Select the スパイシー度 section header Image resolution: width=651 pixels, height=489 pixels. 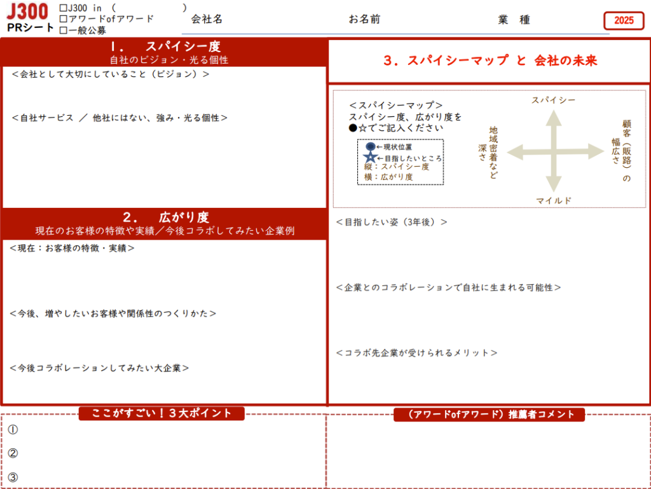[x=165, y=46]
